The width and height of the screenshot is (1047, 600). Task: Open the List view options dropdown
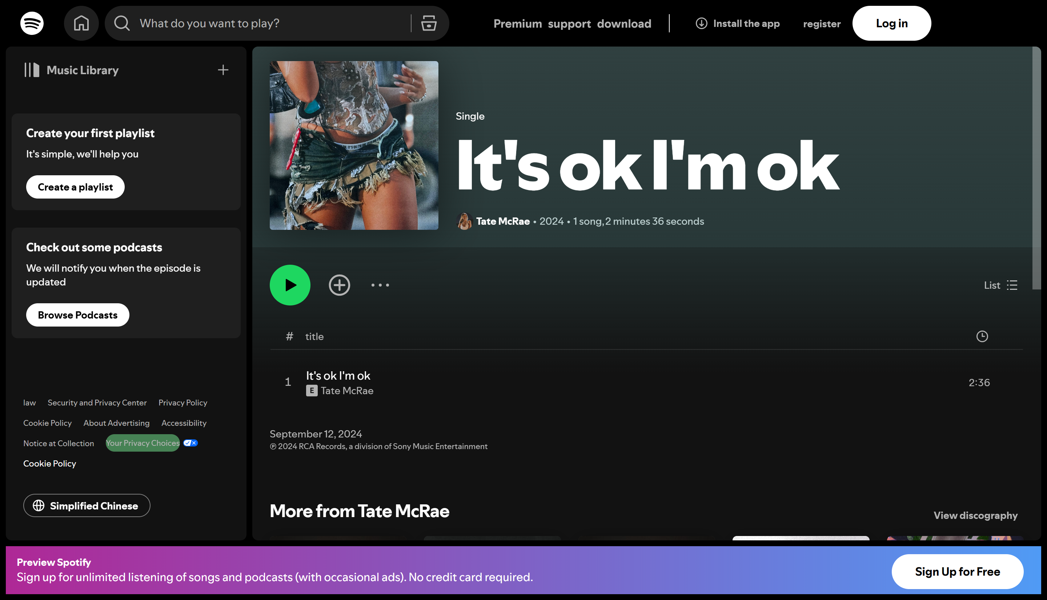tap(1000, 285)
